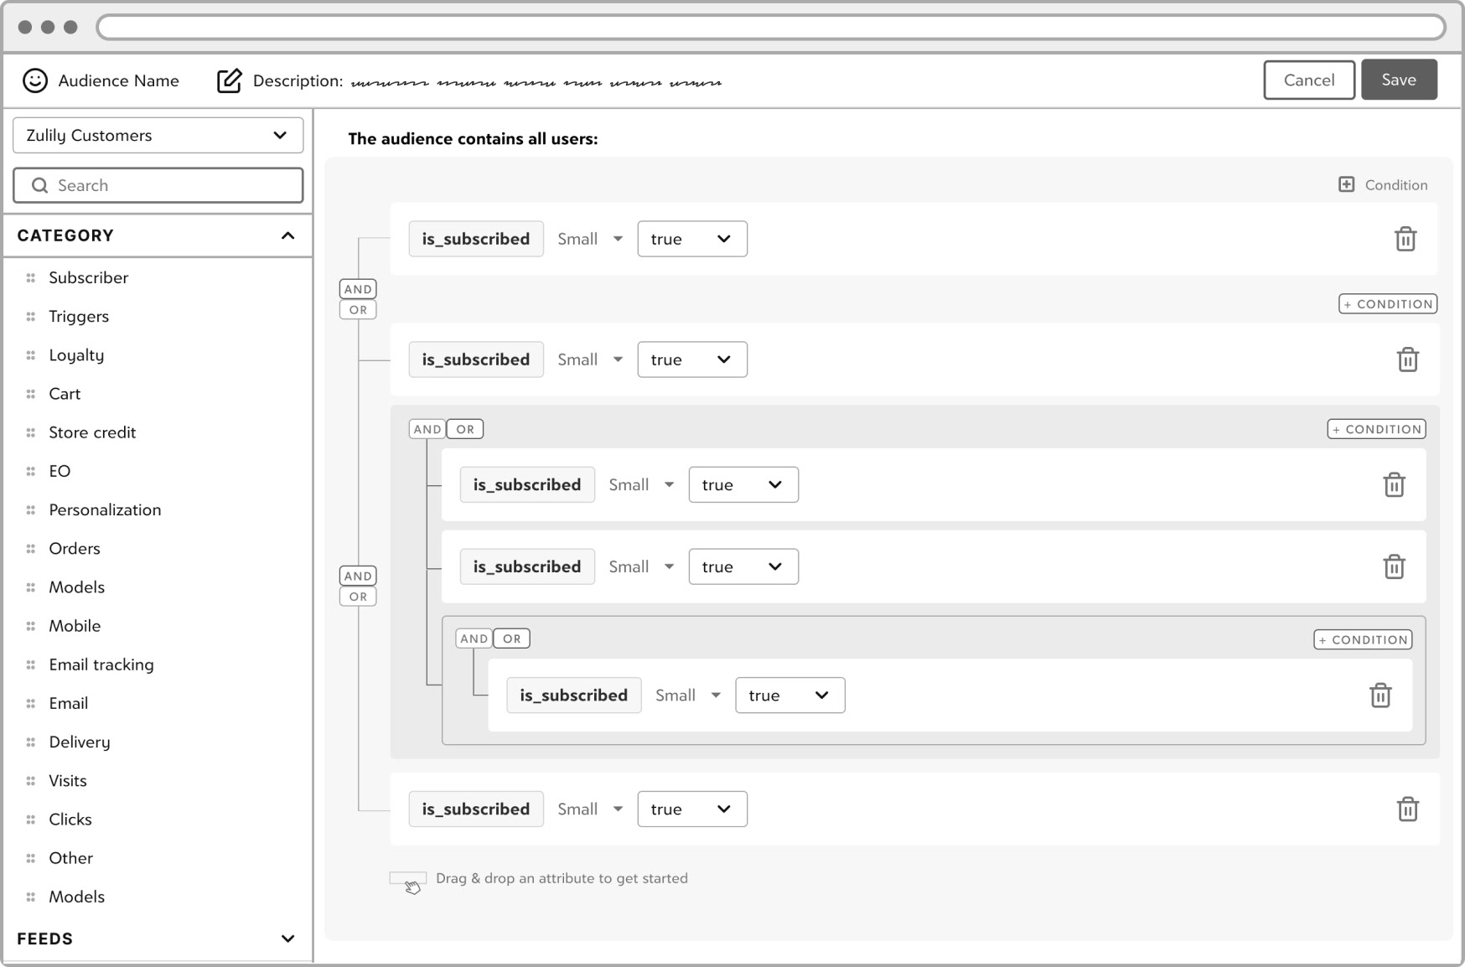1465x967 pixels.
Task: Click the dotted handle beside Personalization
Action: [x=31, y=509]
